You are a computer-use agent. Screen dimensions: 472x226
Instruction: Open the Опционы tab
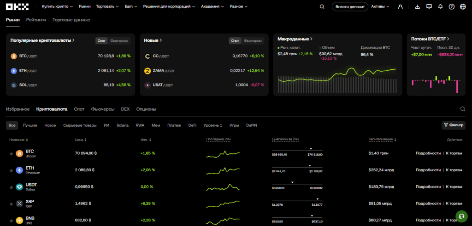146,109
